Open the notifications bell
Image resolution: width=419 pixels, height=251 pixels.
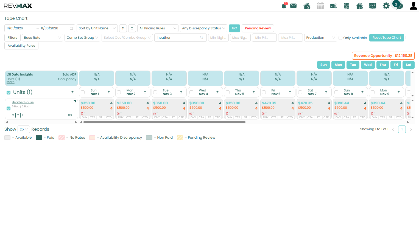284,5
